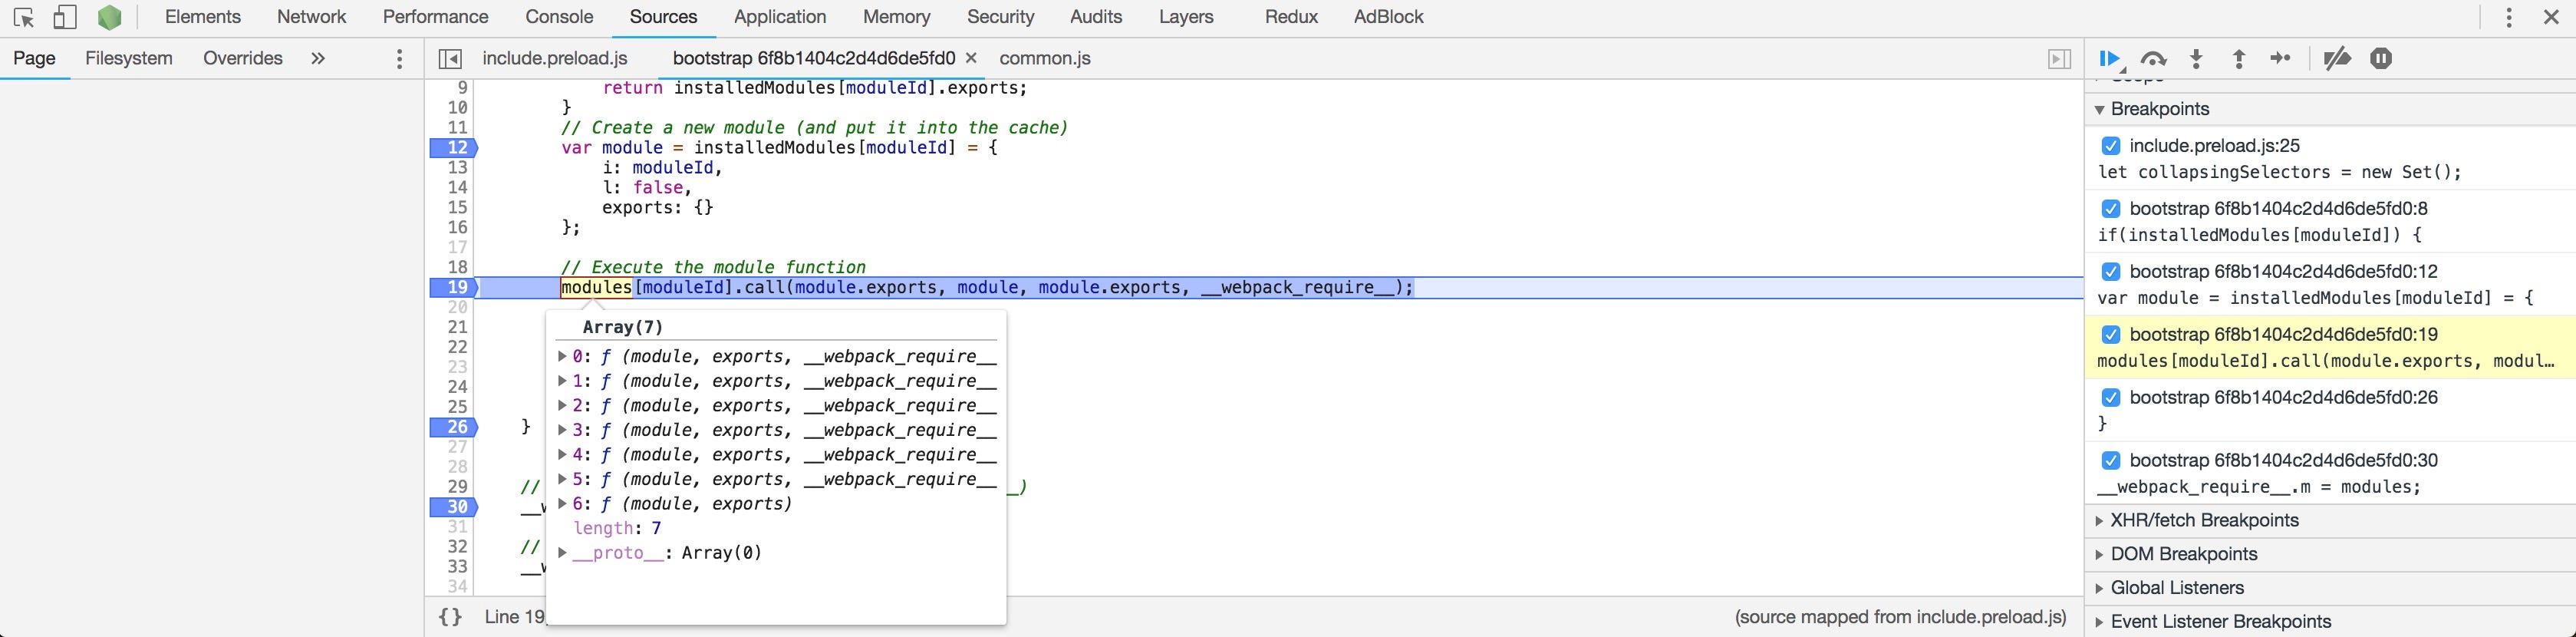The height and width of the screenshot is (637, 2576).
Task: Toggle the device toolbar icon
Action: [x=66, y=18]
